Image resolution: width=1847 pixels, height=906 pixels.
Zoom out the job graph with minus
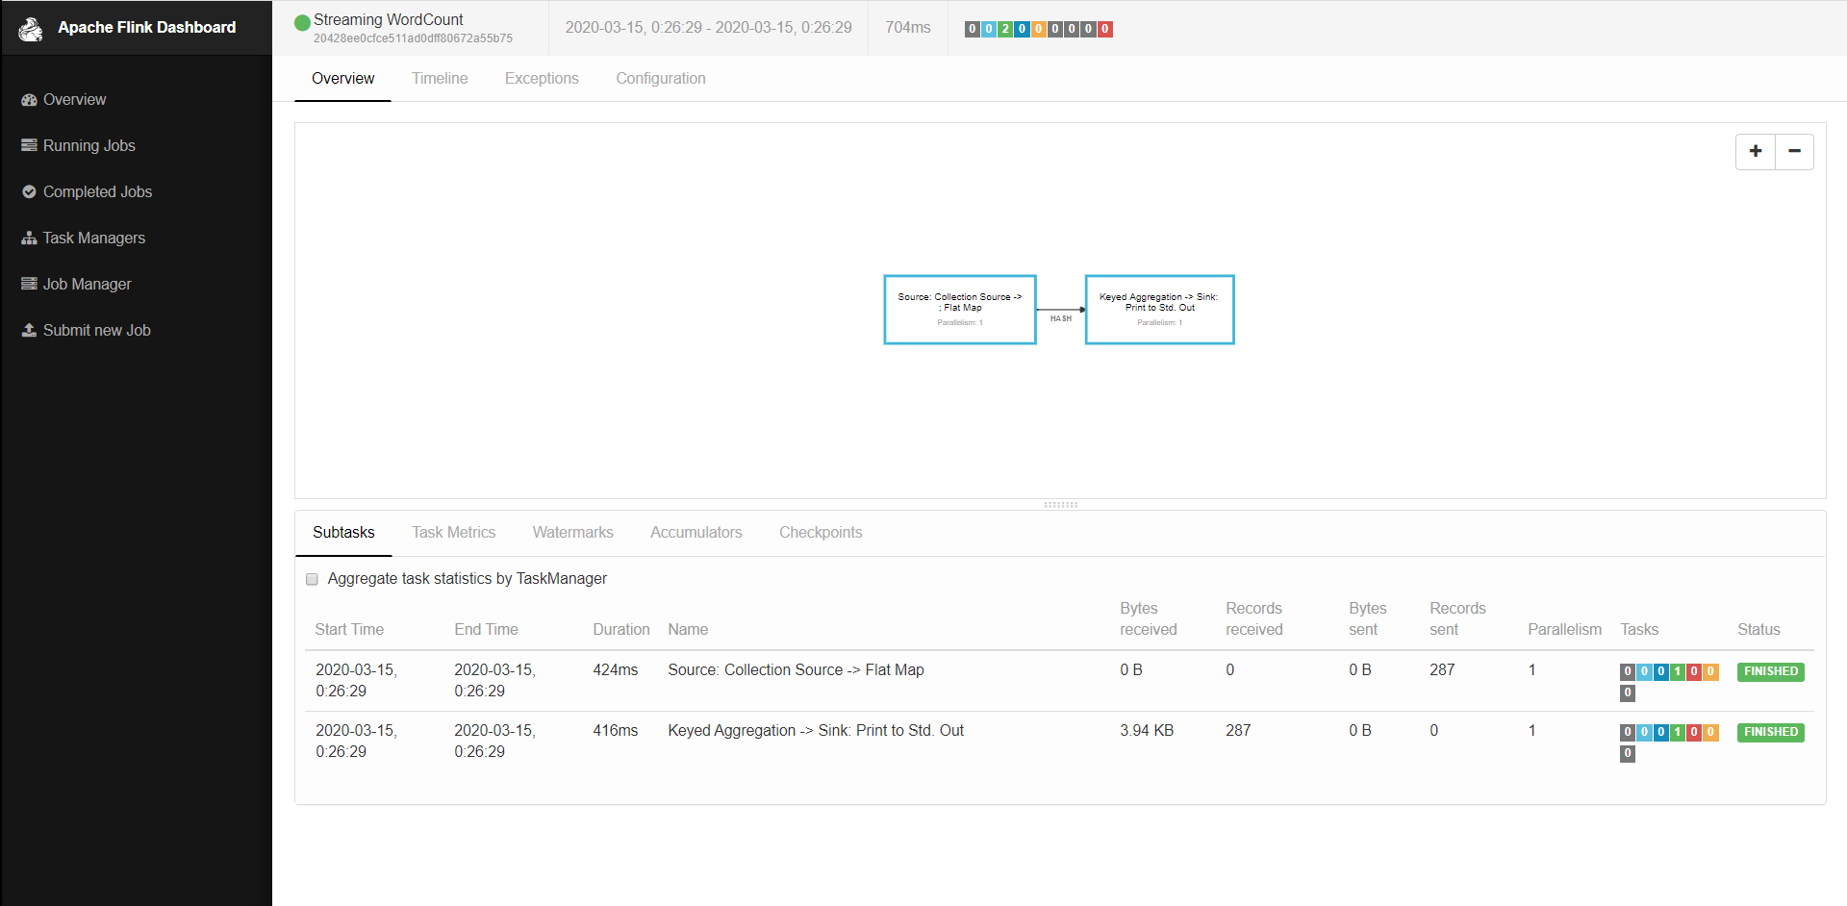pyautogui.click(x=1794, y=151)
